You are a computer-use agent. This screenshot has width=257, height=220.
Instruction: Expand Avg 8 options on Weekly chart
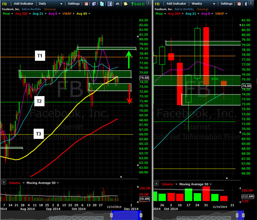click(212, 14)
